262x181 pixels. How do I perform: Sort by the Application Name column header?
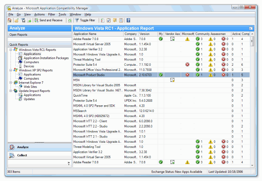coord(97,34)
